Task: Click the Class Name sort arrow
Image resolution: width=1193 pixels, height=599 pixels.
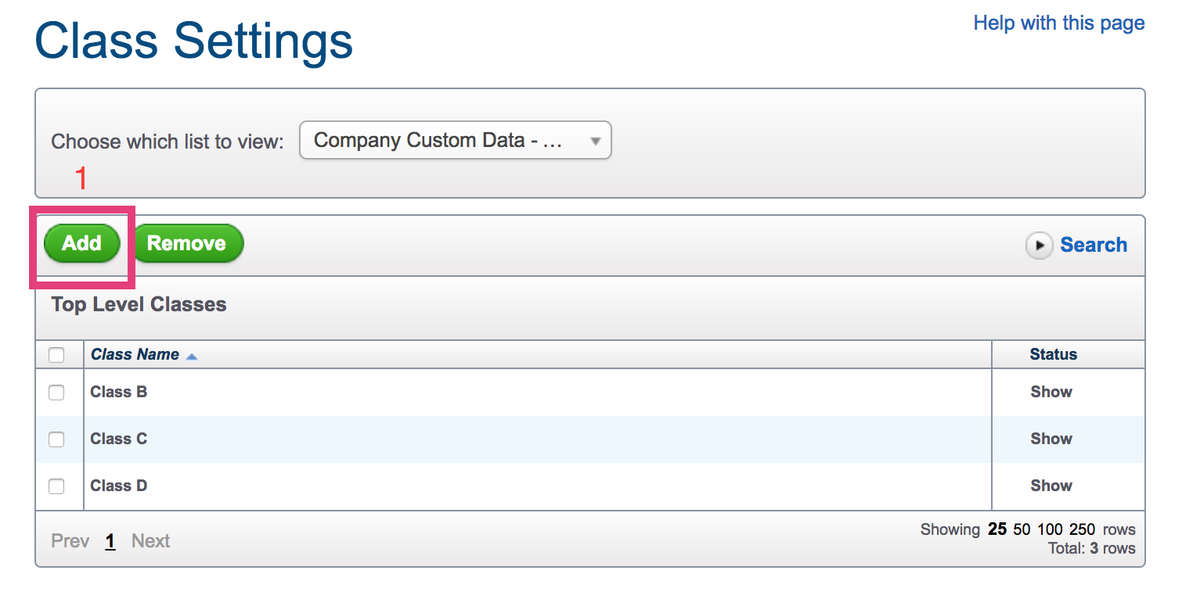Action: [192, 357]
